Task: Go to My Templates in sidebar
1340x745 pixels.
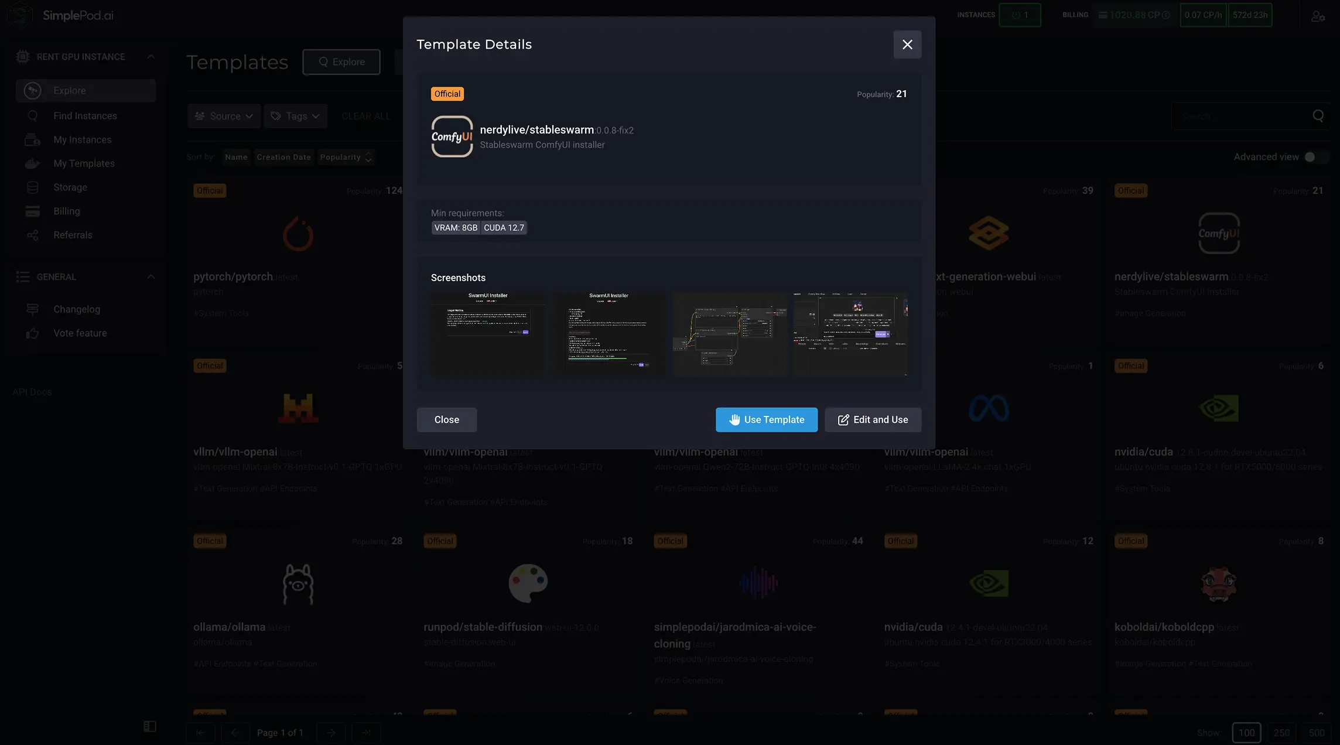Action: coord(84,163)
